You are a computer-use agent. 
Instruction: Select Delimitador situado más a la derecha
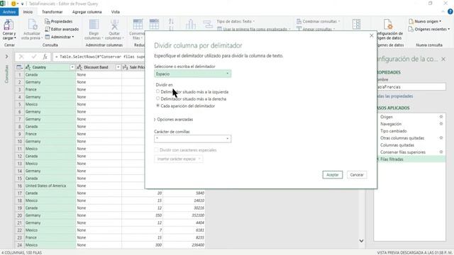(x=157, y=98)
